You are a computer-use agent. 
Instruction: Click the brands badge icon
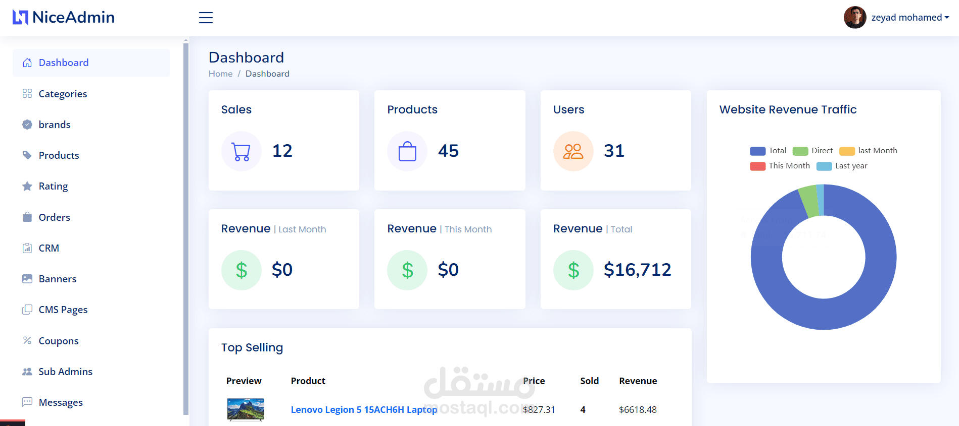27,125
